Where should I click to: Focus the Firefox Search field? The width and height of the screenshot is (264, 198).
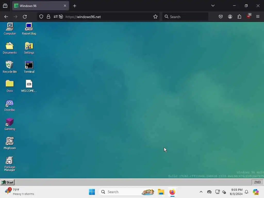point(185,17)
